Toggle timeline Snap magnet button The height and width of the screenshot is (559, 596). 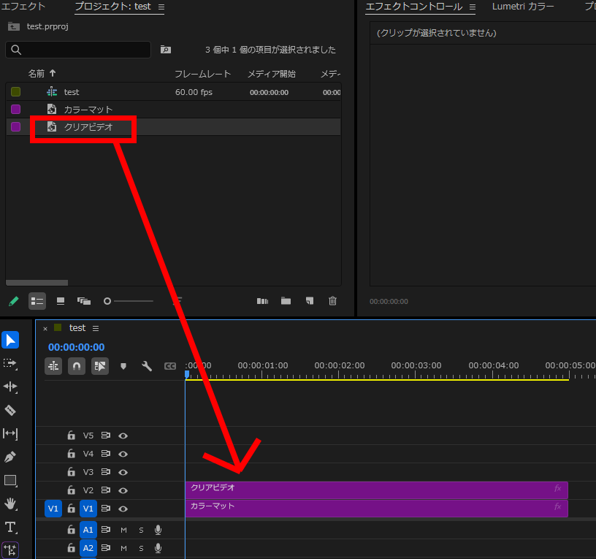pos(77,366)
